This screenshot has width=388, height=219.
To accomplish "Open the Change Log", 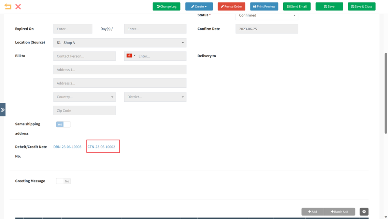I will [x=167, y=6].
